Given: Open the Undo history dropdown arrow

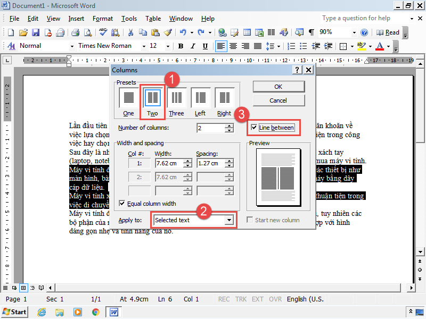Looking at the screenshot, I should [x=192, y=32].
